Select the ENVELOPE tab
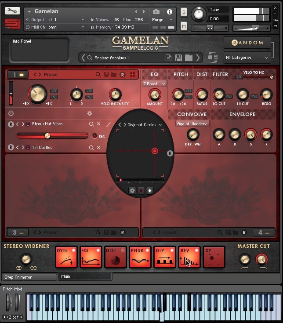The width and height of the screenshot is (283, 323). [x=243, y=114]
